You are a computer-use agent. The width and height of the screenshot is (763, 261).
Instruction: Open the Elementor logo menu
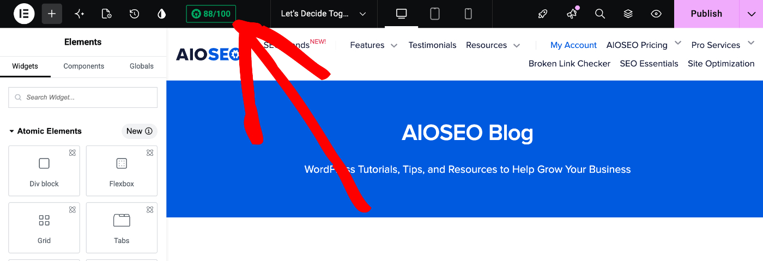pyautogui.click(x=24, y=14)
